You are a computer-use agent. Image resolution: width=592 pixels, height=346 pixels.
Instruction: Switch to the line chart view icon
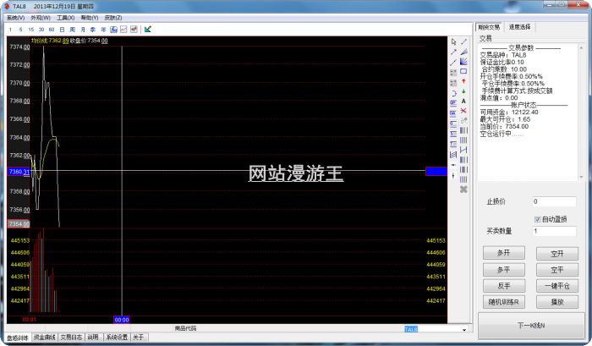[x=123, y=30]
